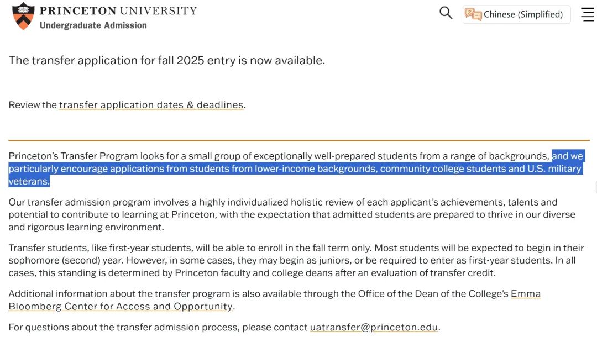
Task: Open the search magnifier icon
Action: [446, 13]
